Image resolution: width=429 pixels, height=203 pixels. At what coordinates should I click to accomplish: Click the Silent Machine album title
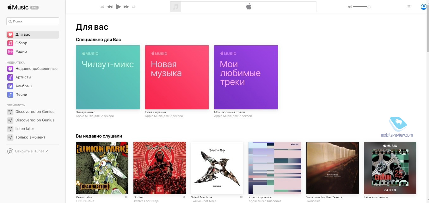tap(202, 197)
